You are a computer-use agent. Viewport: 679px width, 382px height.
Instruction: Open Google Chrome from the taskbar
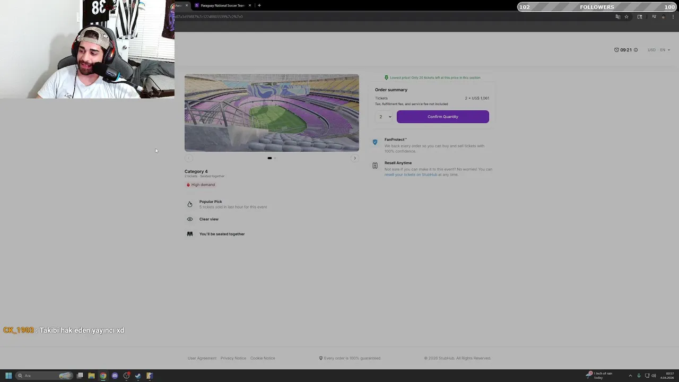103,376
